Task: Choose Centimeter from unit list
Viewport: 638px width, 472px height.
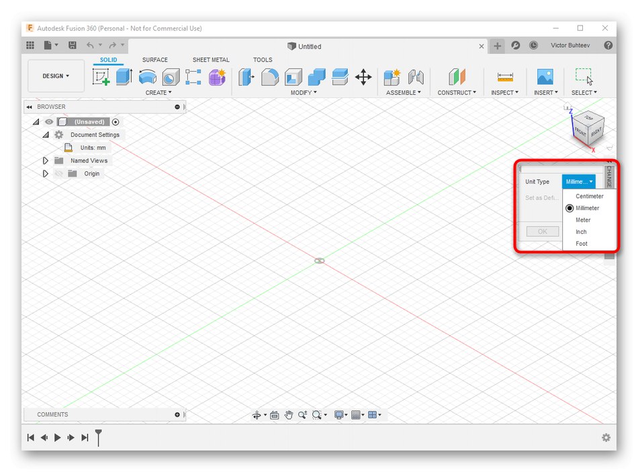Action: click(x=589, y=196)
